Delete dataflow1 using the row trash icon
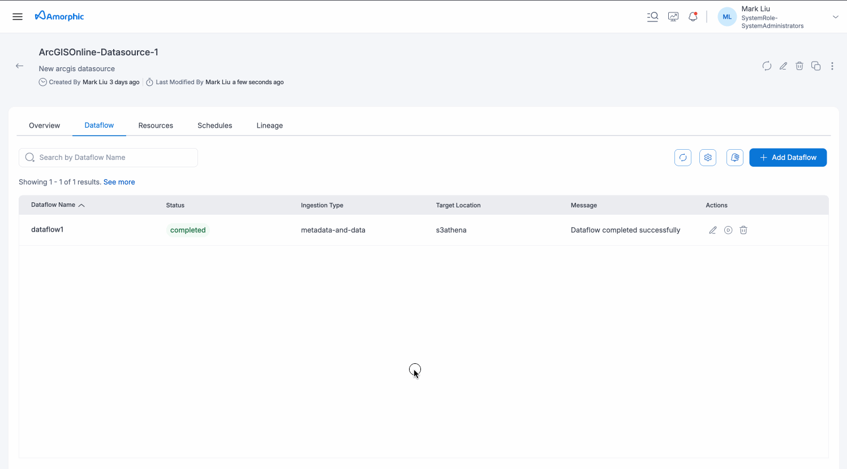Screen dimensions: 847x469 (x=743, y=230)
